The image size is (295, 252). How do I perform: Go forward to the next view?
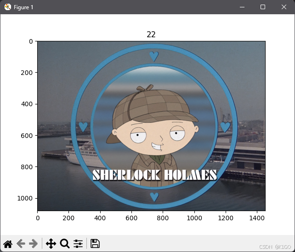pos(33,244)
